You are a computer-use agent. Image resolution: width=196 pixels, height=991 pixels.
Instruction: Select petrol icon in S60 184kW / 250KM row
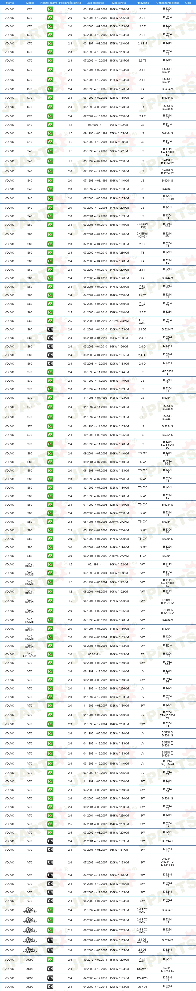pyautogui.click(x=50, y=253)
